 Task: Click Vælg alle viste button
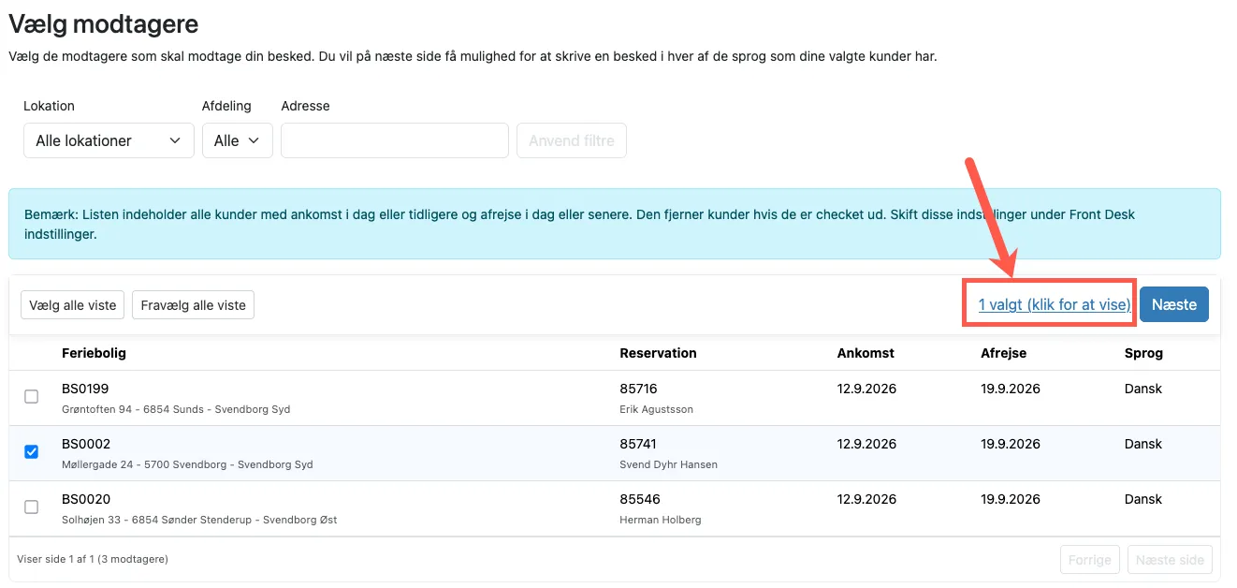[73, 305]
